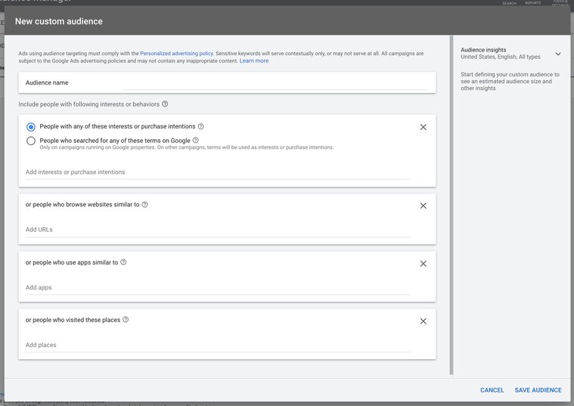Select 'People with any of these interests' radio
This screenshot has height=406, width=574.
tap(31, 127)
